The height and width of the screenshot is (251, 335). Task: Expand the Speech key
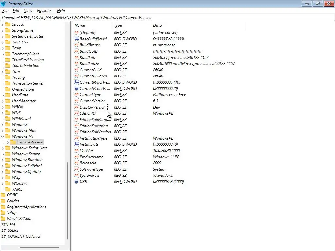pyautogui.click(x=2, y=25)
